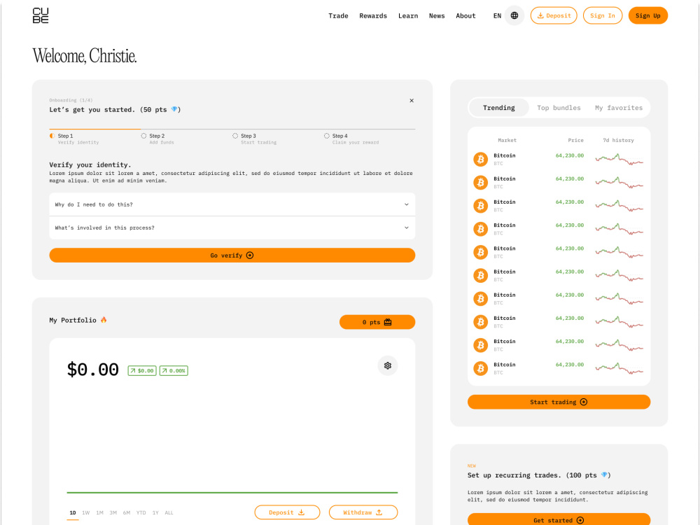
Task: Click the EN language label
Action: pos(497,15)
